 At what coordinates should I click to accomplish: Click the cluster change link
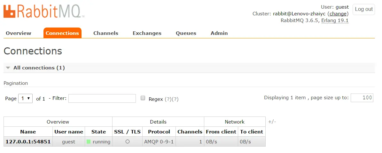pos(338,14)
